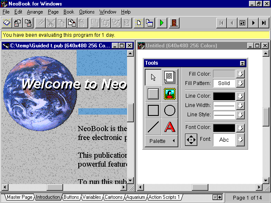Open the Fill Pattern dropdown arrow
The image size is (271, 203).
pos(241,83)
